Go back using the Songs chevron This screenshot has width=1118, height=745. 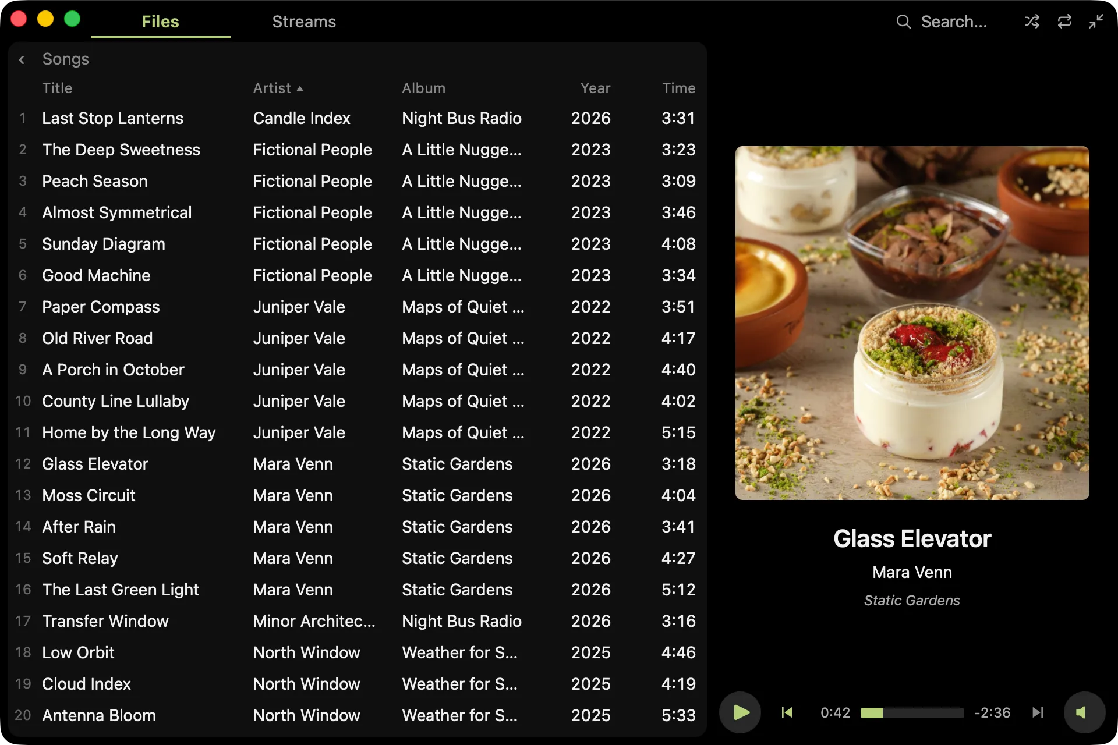[x=22, y=59]
